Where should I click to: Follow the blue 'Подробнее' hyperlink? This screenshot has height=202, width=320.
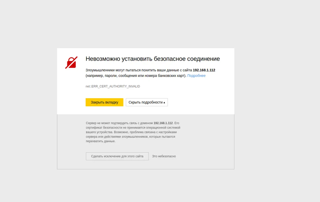point(196,76)
